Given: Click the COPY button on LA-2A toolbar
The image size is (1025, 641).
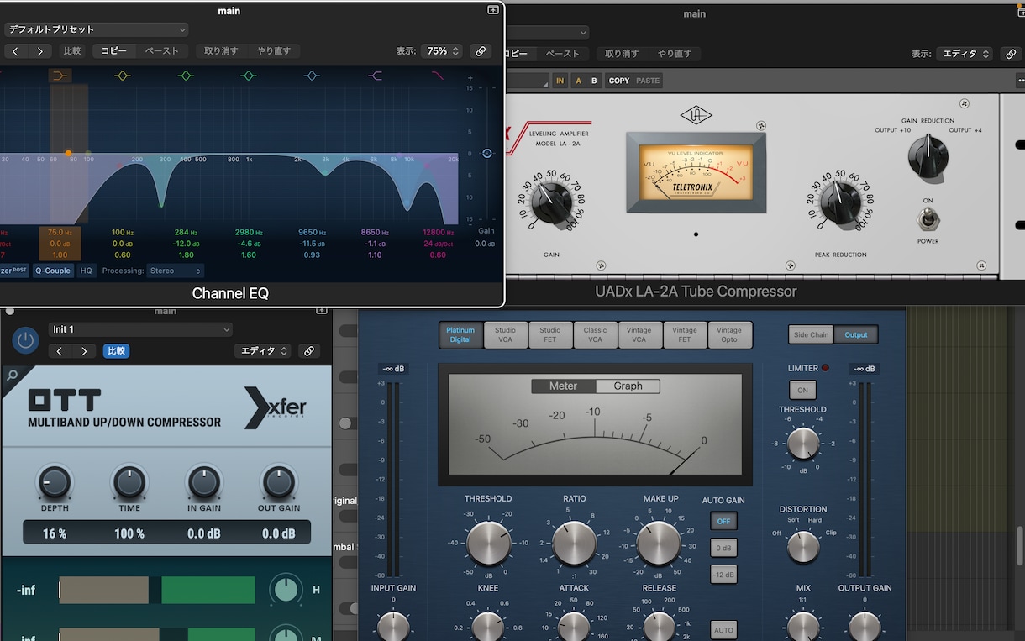Looking at the screenshot, I should 619,81.
